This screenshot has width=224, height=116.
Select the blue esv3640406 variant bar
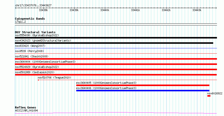[x=143, y=91]
